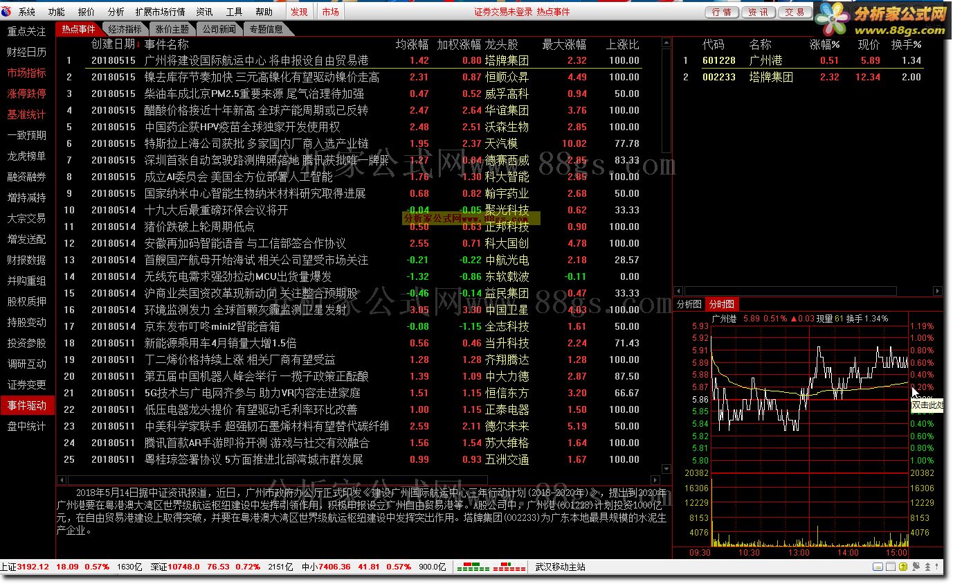Click right arrow of event list horizontal scrollbar
Viewport: 953px width, 584px height.
(655, 480)
